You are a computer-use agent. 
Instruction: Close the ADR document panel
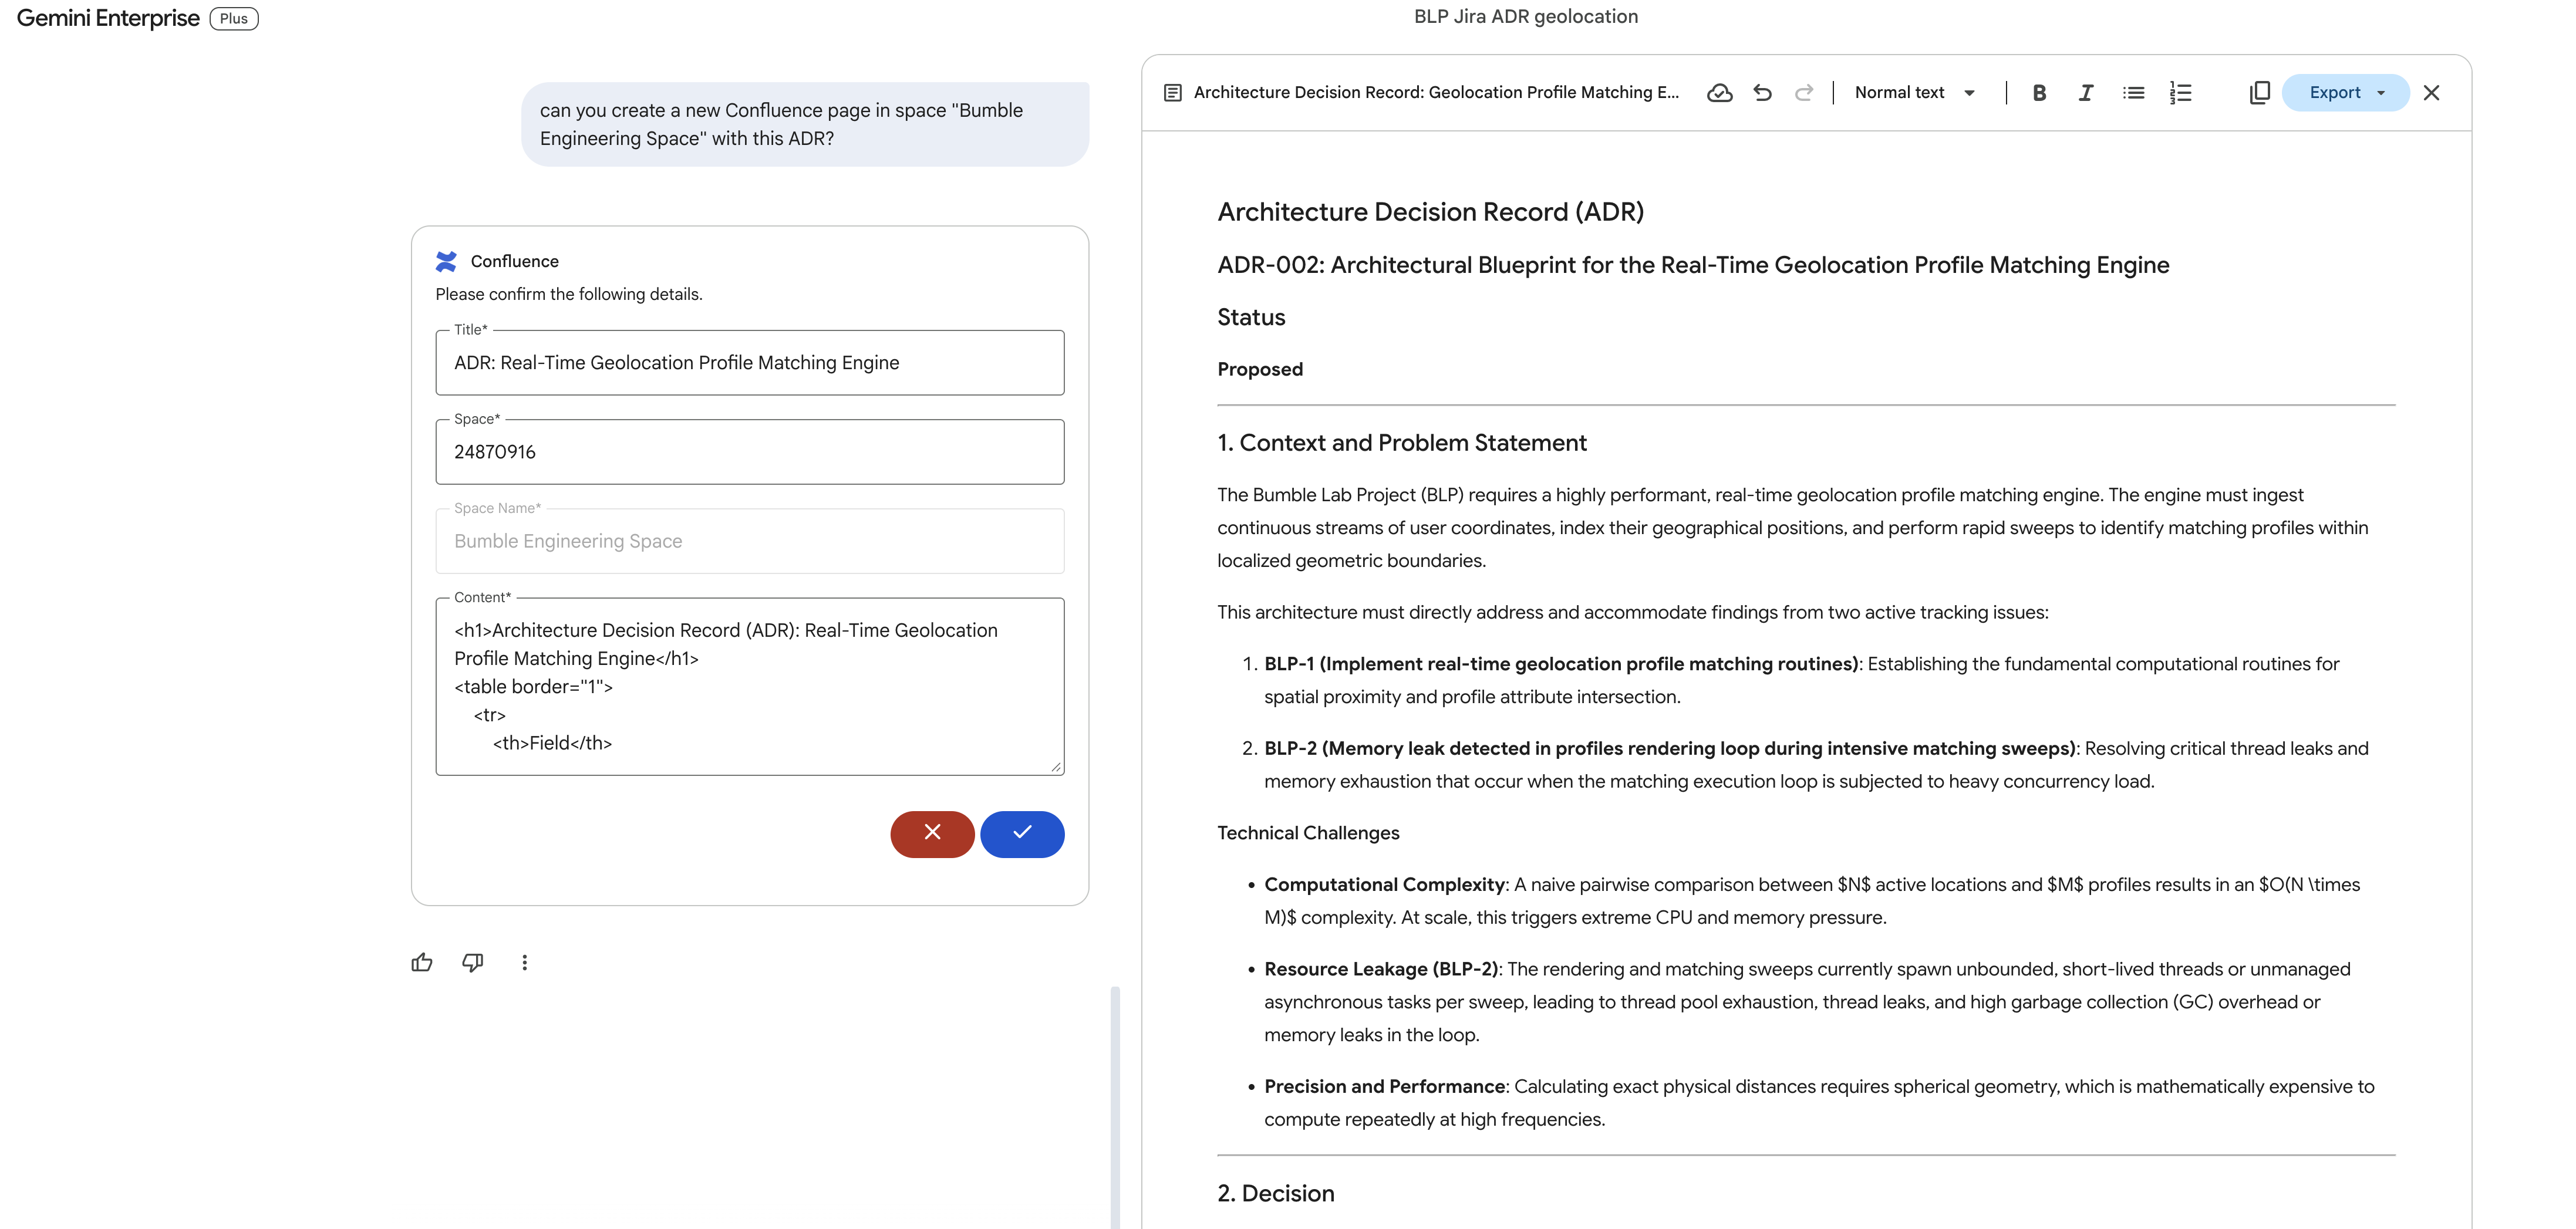pyautogui.click(x=2431, y=92)
